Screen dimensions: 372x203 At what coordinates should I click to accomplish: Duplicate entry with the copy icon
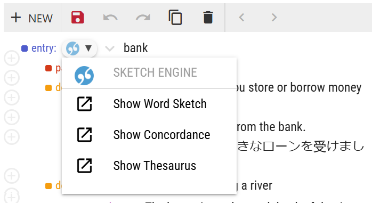(x=175, y=17)
